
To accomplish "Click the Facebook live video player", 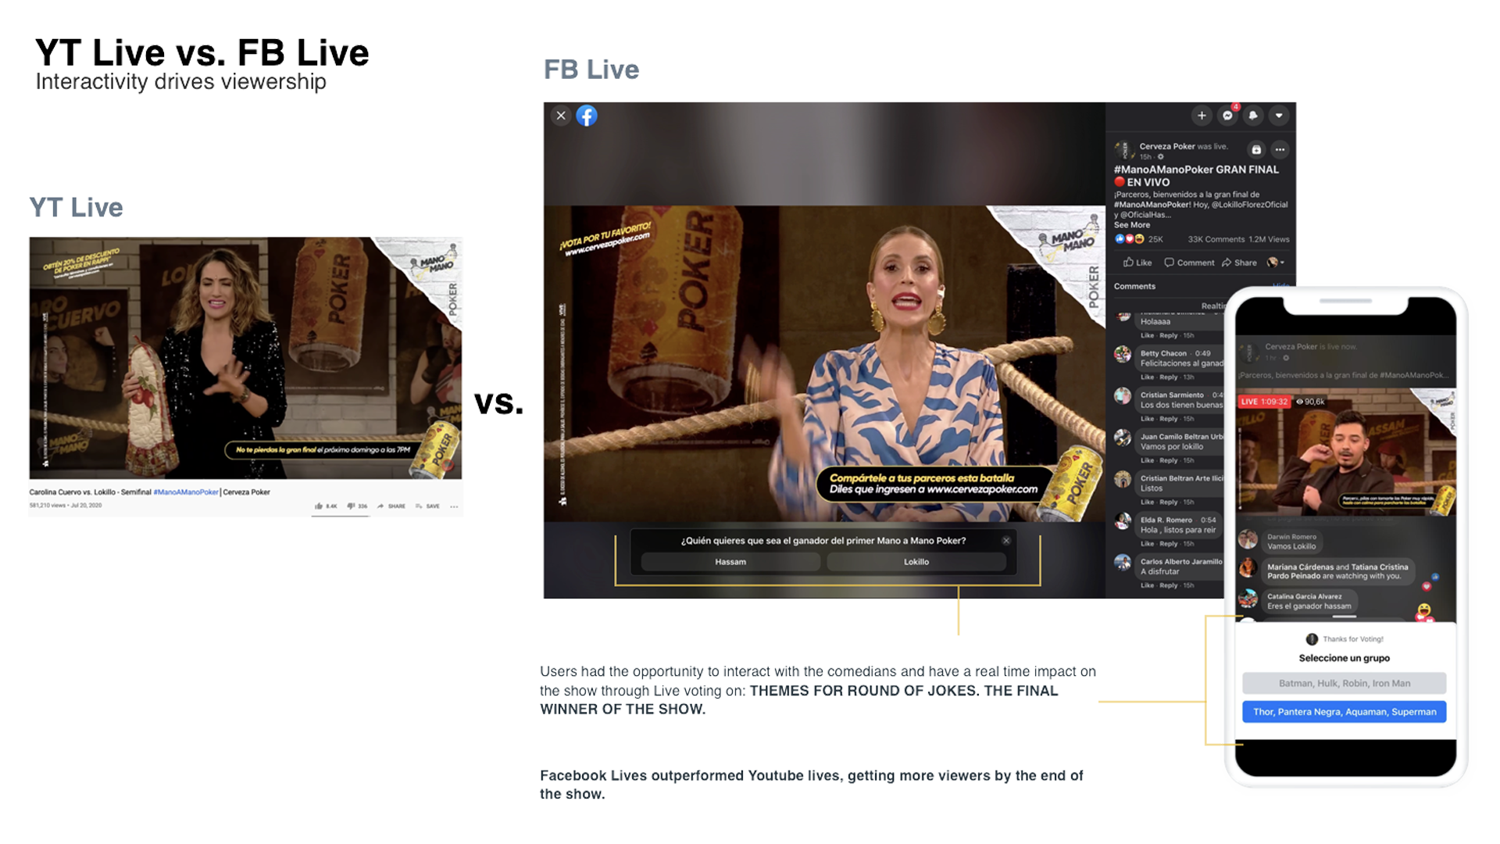I will [x=824, y=363].
